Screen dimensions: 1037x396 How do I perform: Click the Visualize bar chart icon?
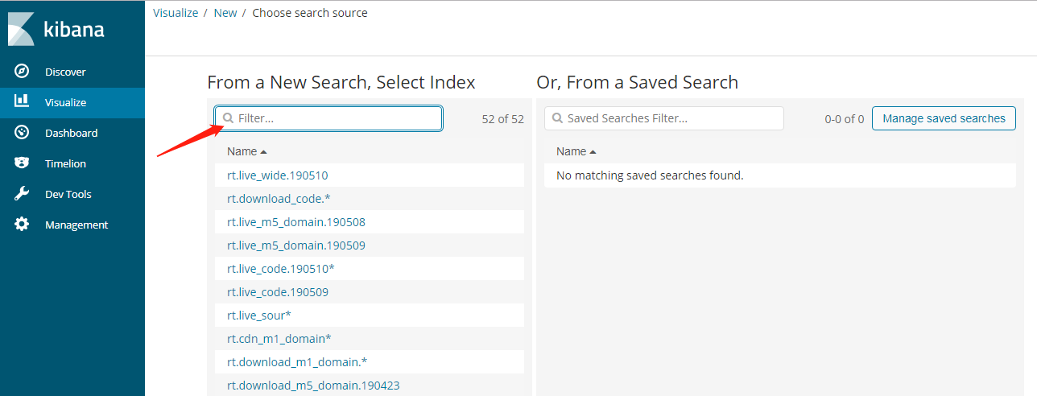tap(22, 102)
